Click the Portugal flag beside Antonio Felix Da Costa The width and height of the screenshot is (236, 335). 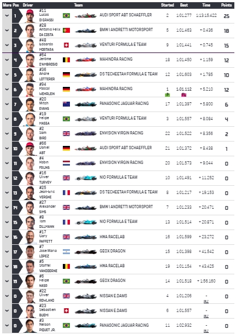pyautogui.click(x=66, y=31)
